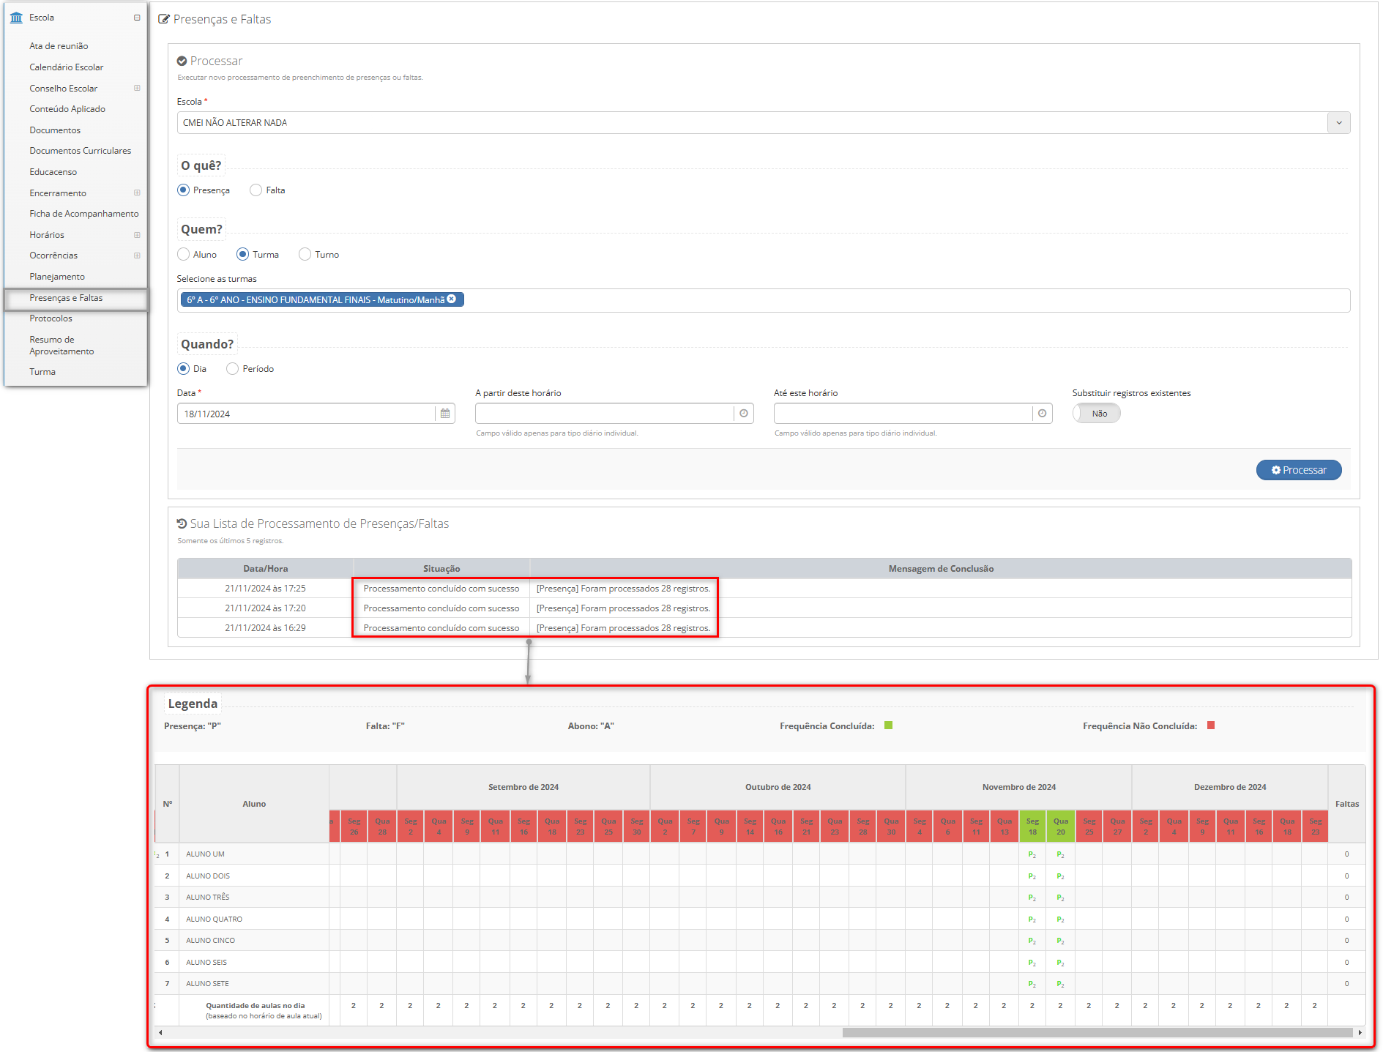The width and height of the screenshot is (1383, 1052).
Task: Click the check icon beside Processar heading
Action: point(182,61)
